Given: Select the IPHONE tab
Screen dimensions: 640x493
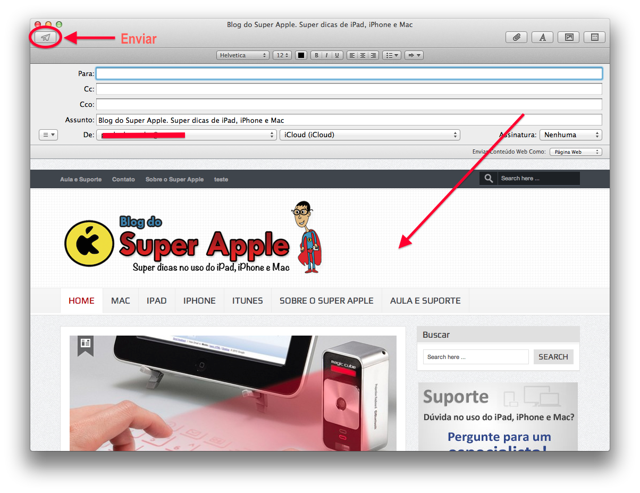Looking at the screenshot, I should 199,300.
